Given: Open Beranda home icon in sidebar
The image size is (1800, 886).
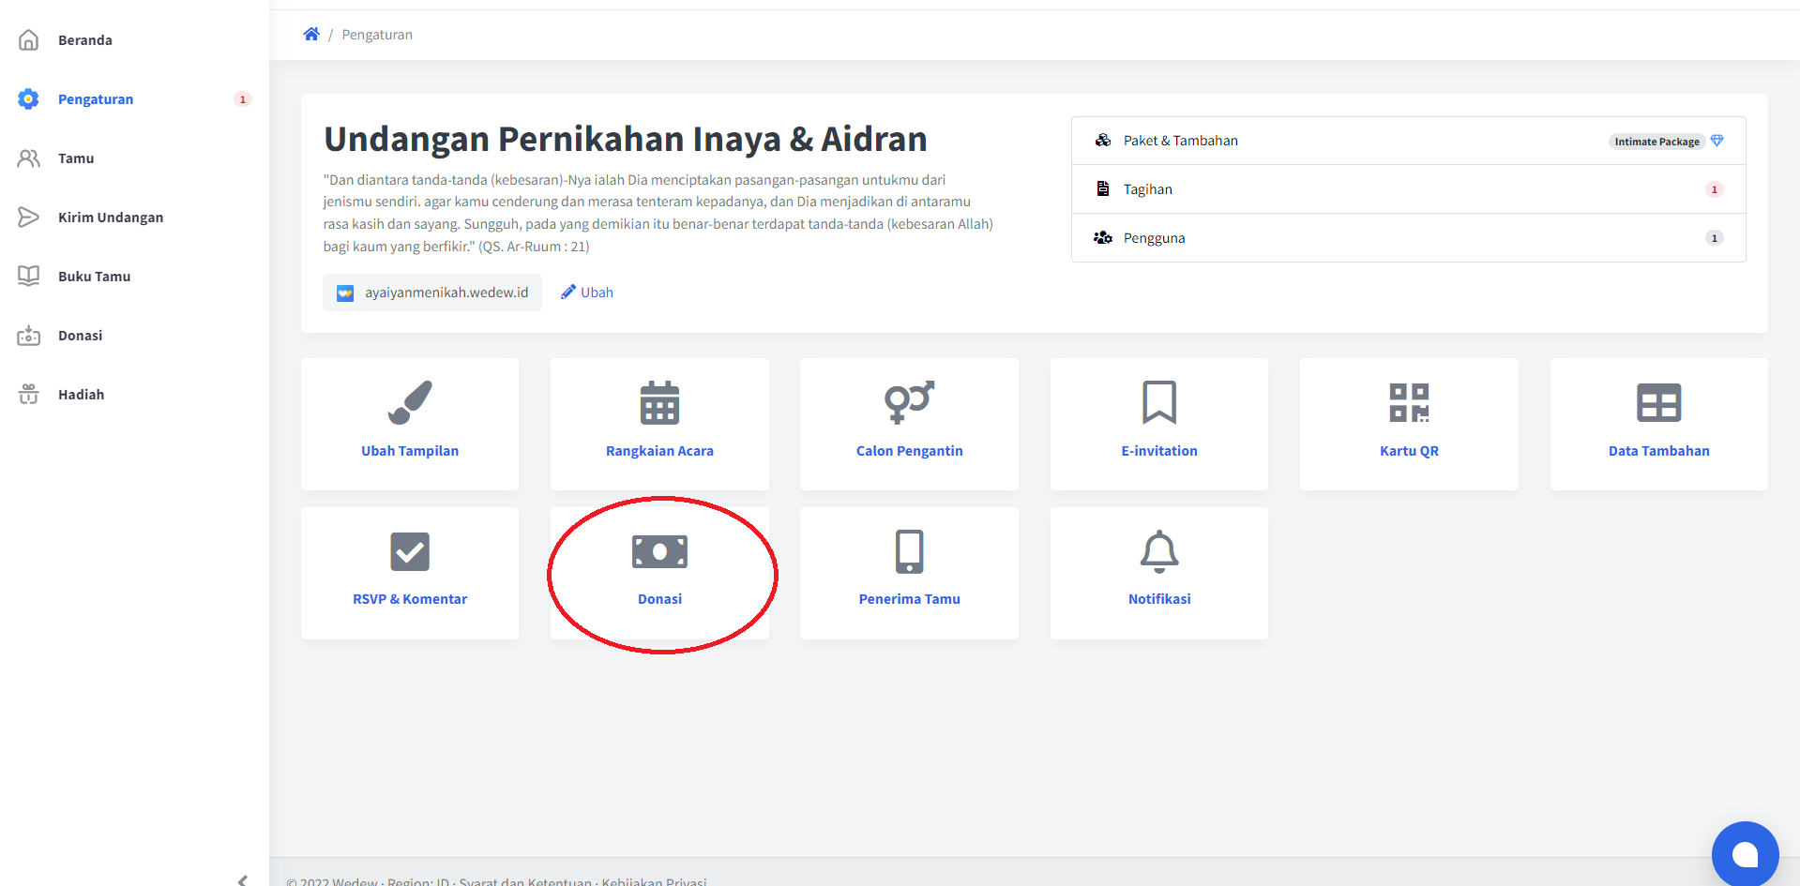Looking at the screenshot, I should (x=29, y=40).
